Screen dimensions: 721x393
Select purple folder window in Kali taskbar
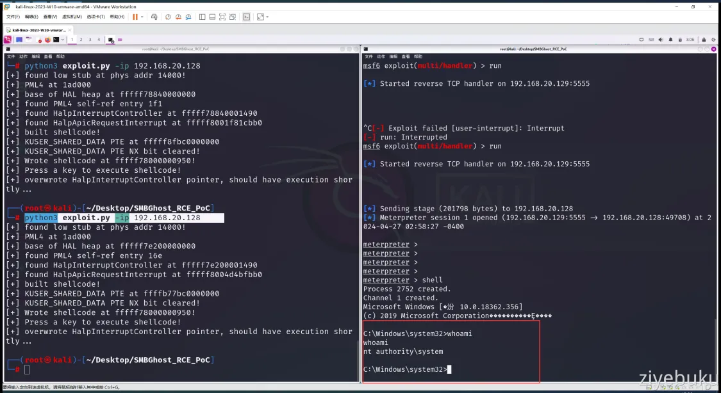(x=120, y=40)
